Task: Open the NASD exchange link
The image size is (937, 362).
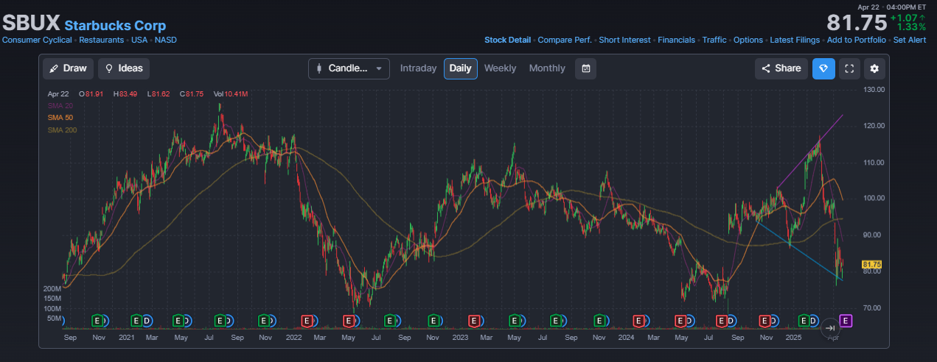Action: pos(166,40)
